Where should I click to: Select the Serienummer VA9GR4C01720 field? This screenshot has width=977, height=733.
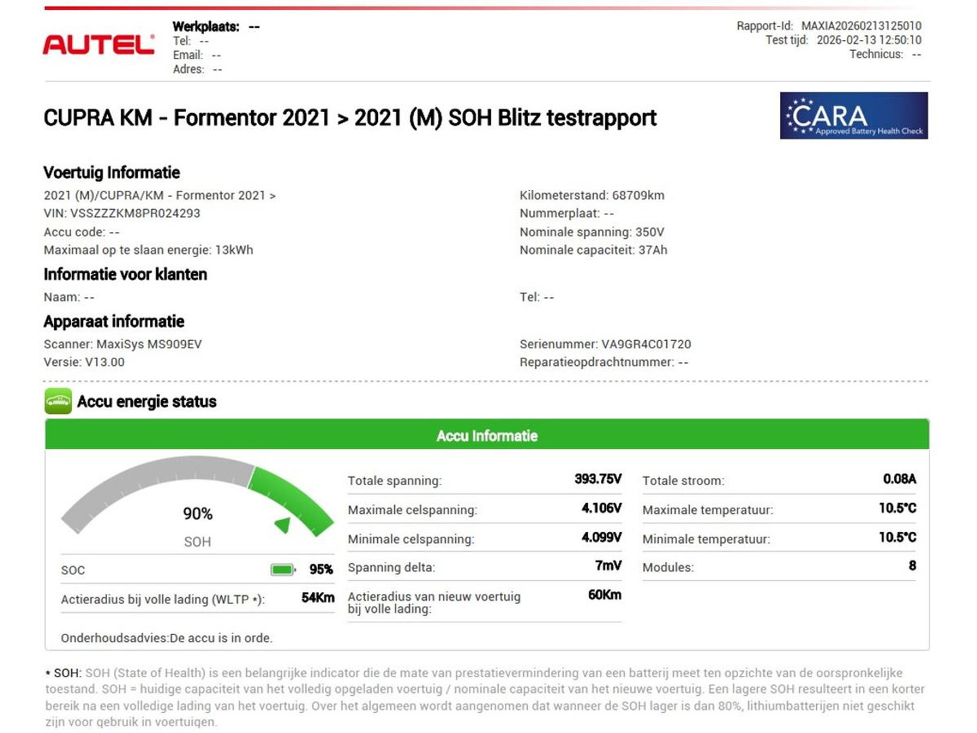[x=605, y=344]
